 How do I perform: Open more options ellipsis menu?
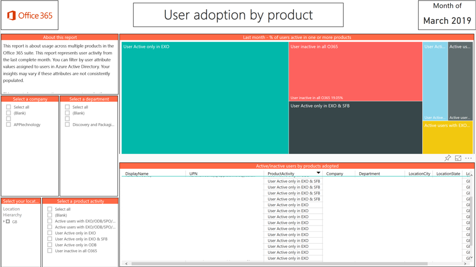click(468, 159)
